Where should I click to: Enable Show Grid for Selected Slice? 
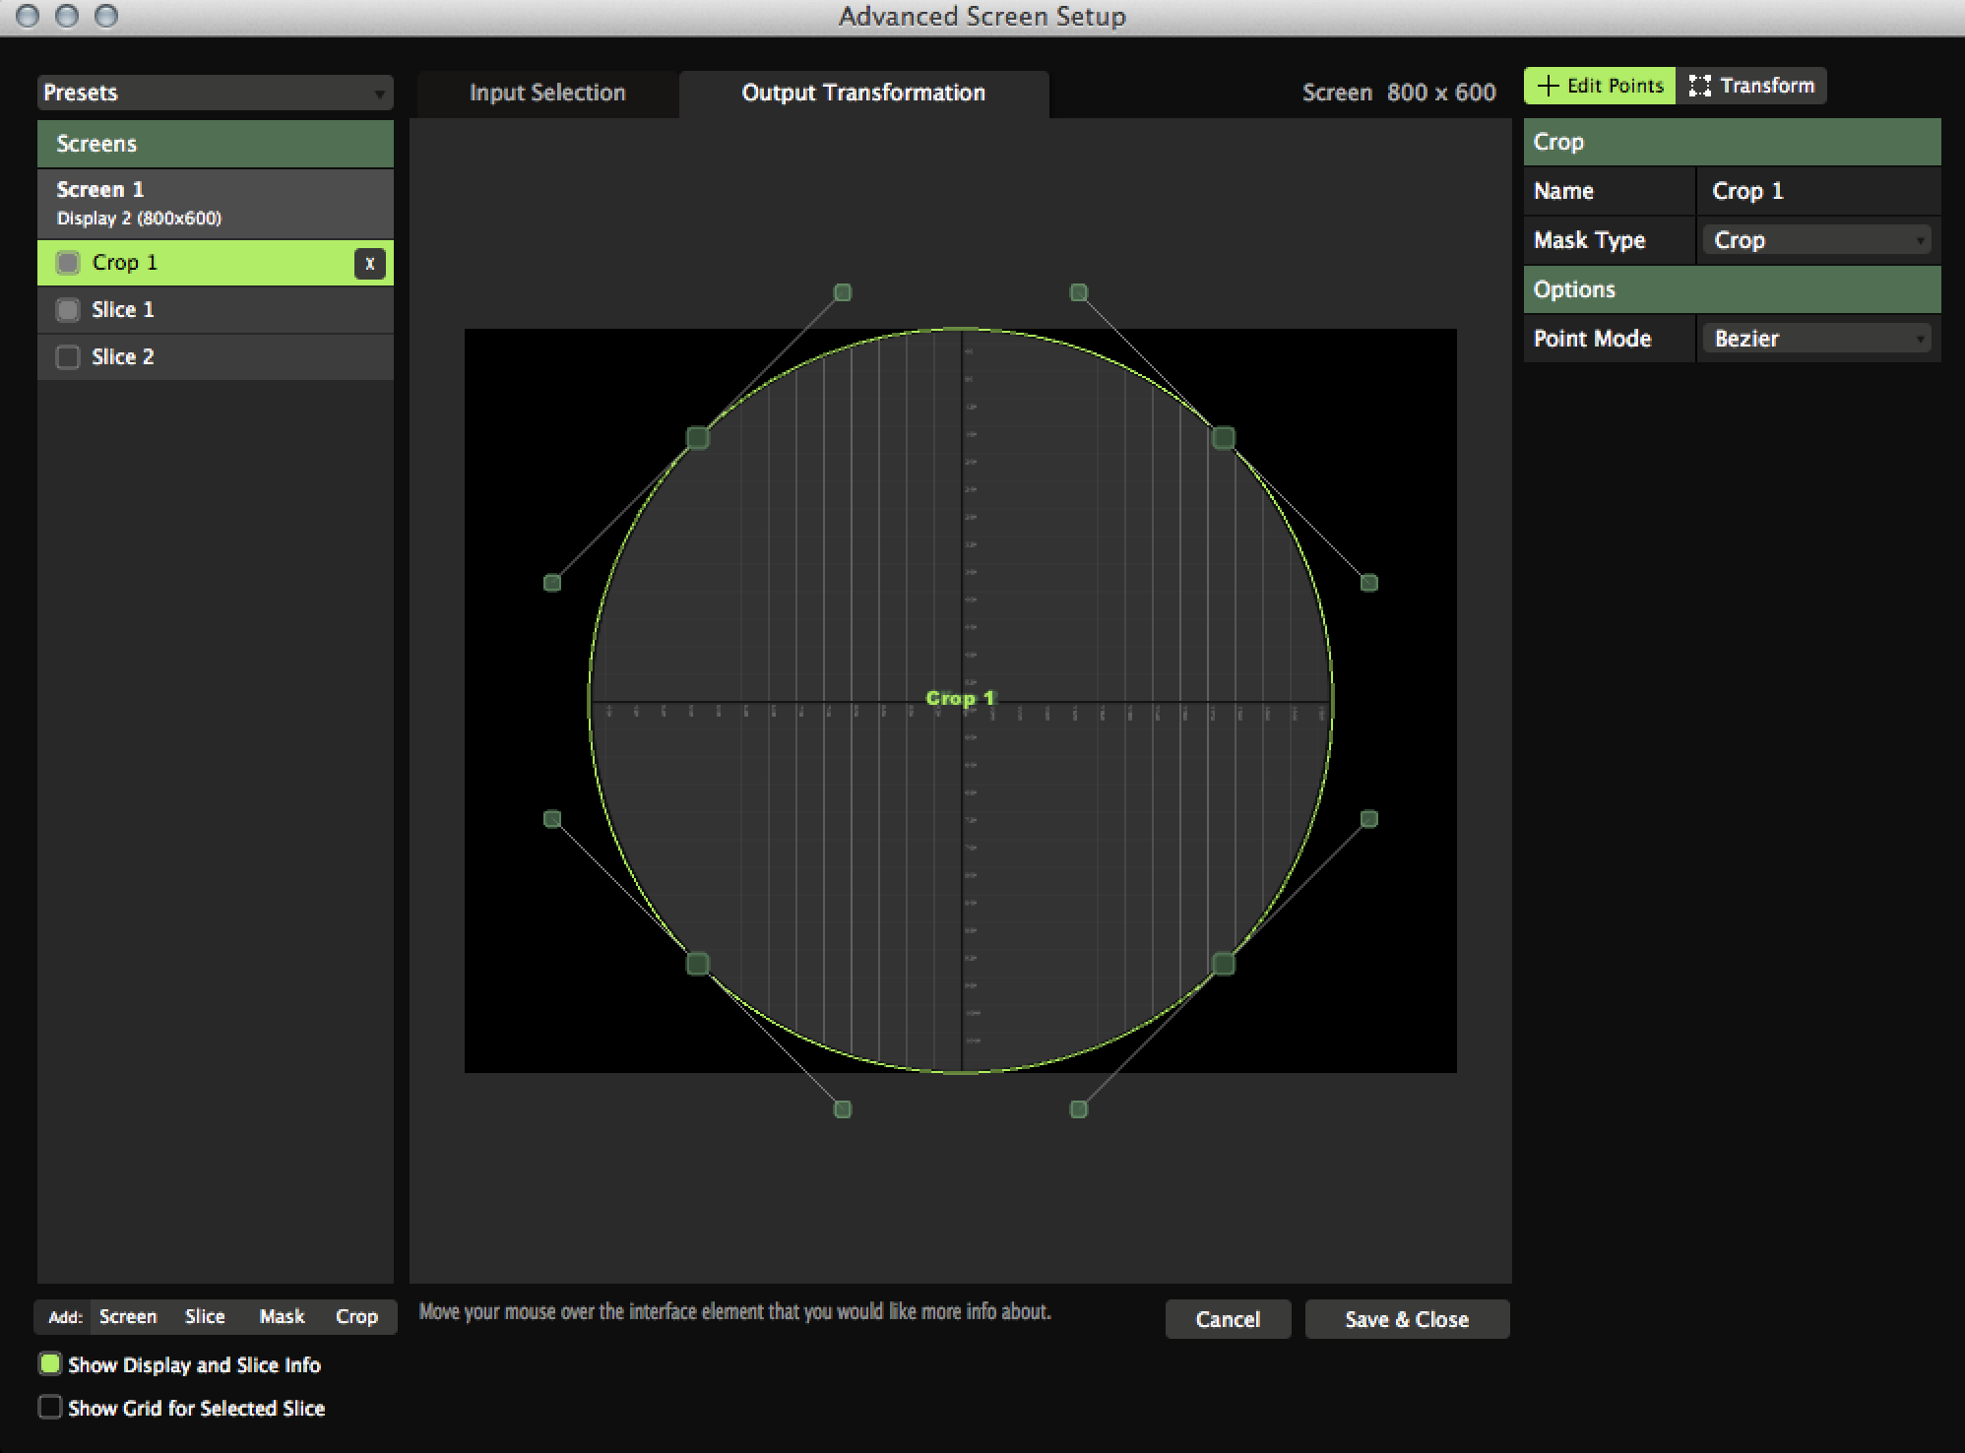click(50, 1407)
